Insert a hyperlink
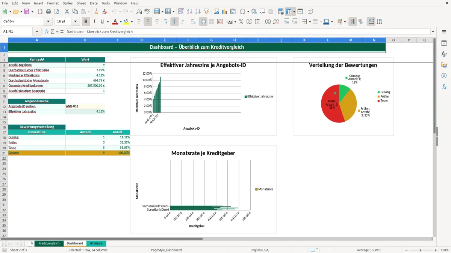Viewport: 451px width, 253px height. (x=254, y=12)
